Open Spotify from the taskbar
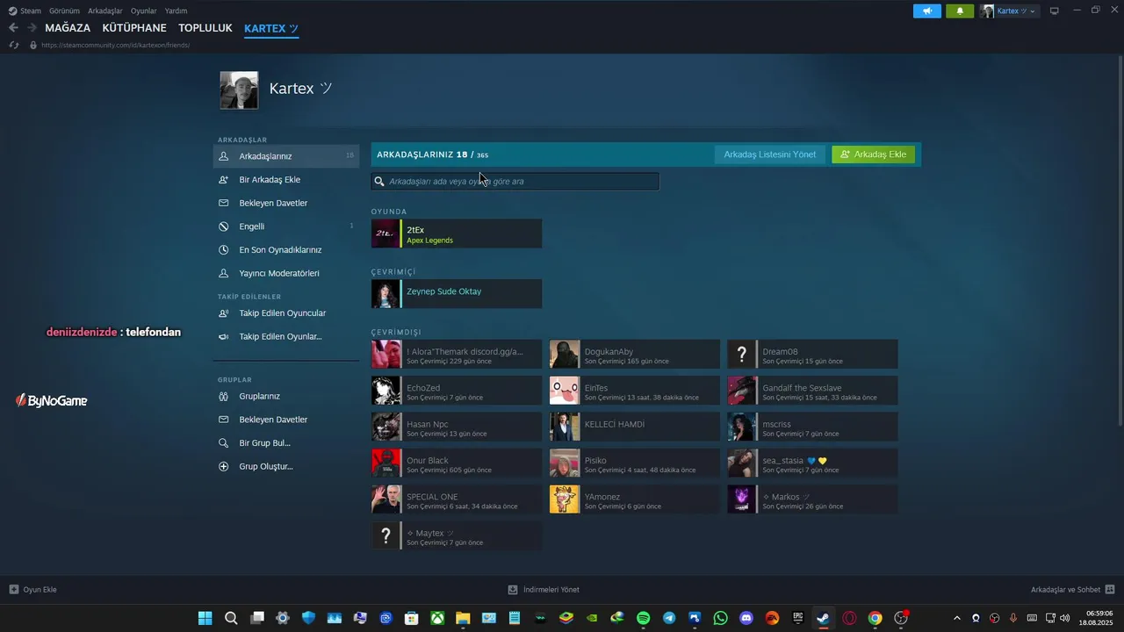The image size is (1124, 632). [x=643, y=618]
